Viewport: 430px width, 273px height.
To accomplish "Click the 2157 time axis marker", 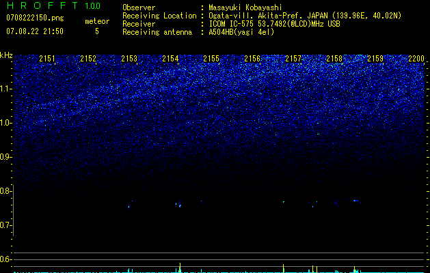I will point(293,59).
